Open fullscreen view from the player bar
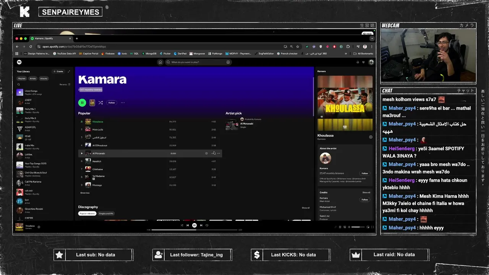The width and height of the screenshot is (489, 275). [372, 227]
